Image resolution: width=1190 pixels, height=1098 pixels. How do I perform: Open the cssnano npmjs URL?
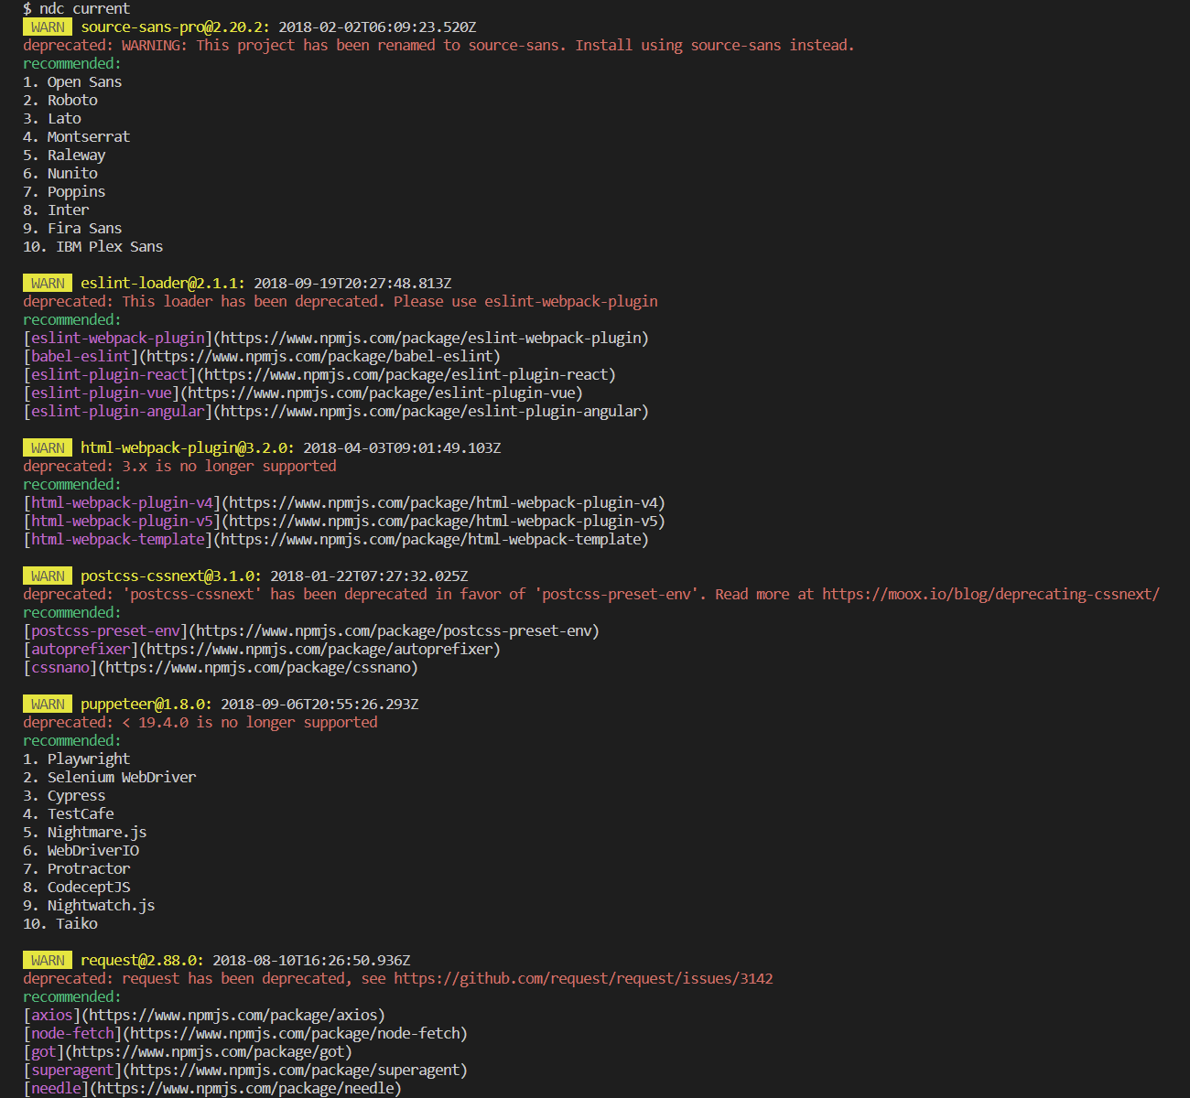257,668
